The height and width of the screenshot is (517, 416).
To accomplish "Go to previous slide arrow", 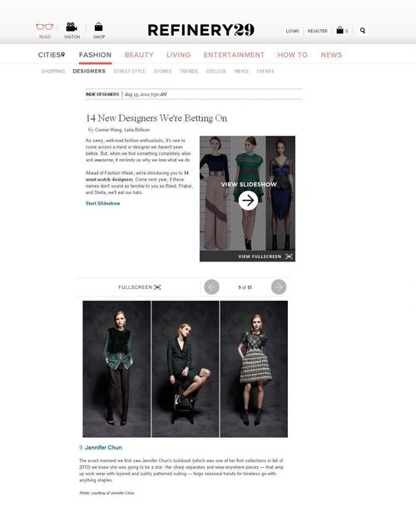I will [x=211, y=287].
